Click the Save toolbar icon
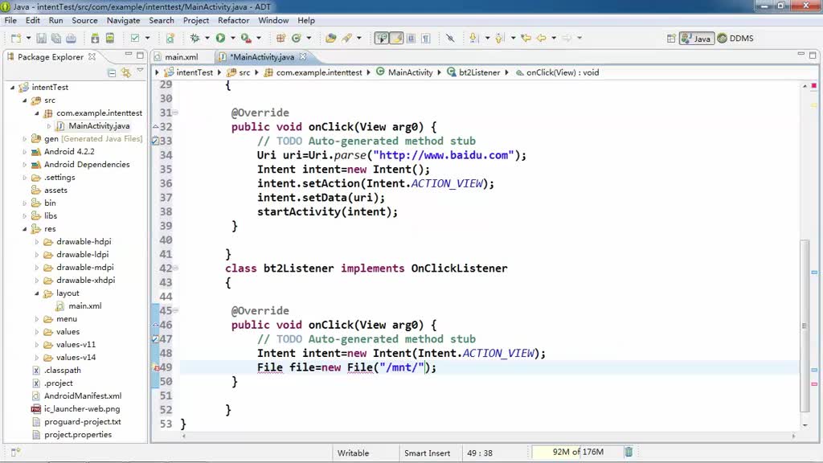 (41, 38)
